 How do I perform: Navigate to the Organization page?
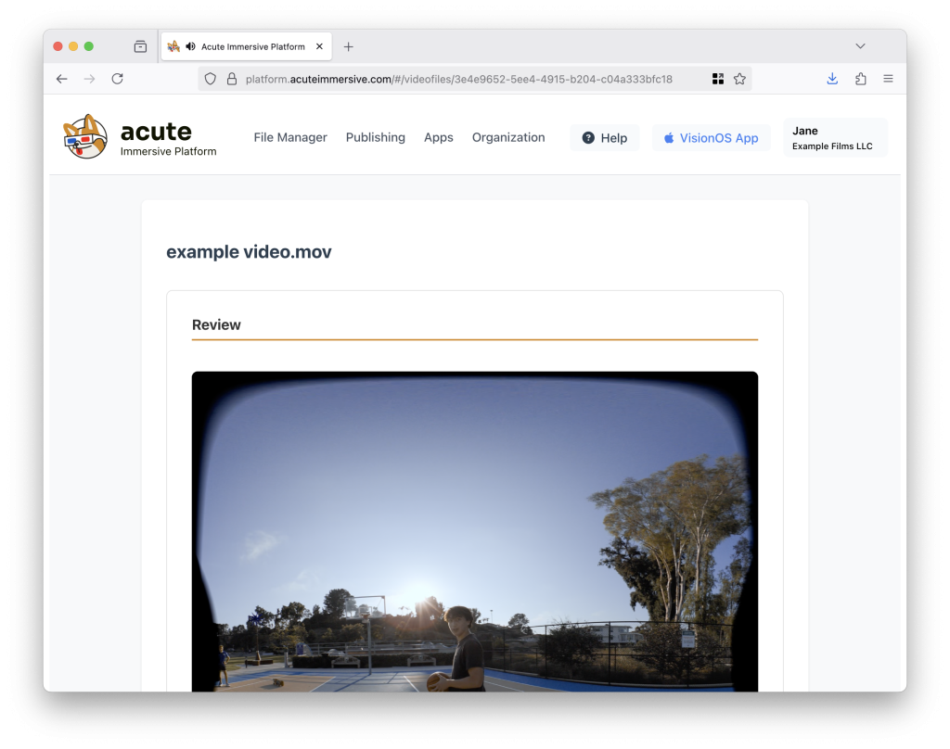[x=508, y=137]
